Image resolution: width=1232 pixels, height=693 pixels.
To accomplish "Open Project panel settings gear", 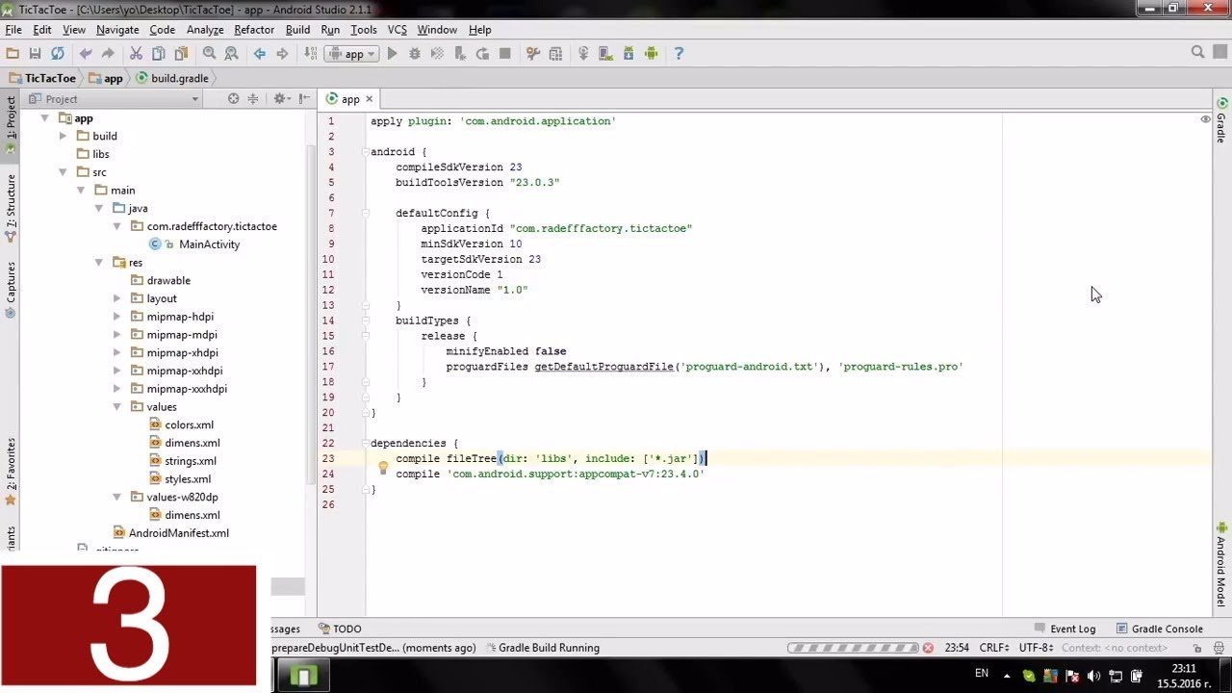I will (x=280, y=99).
